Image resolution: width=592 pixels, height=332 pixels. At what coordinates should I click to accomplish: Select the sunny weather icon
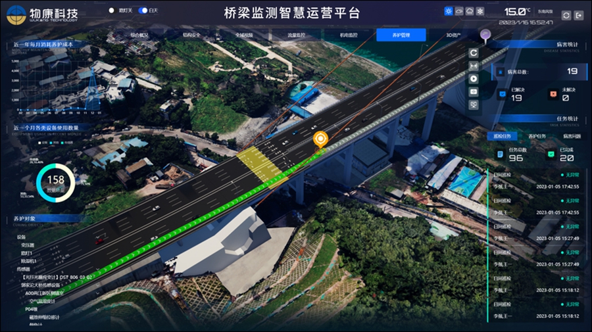[x=449, y=11]
